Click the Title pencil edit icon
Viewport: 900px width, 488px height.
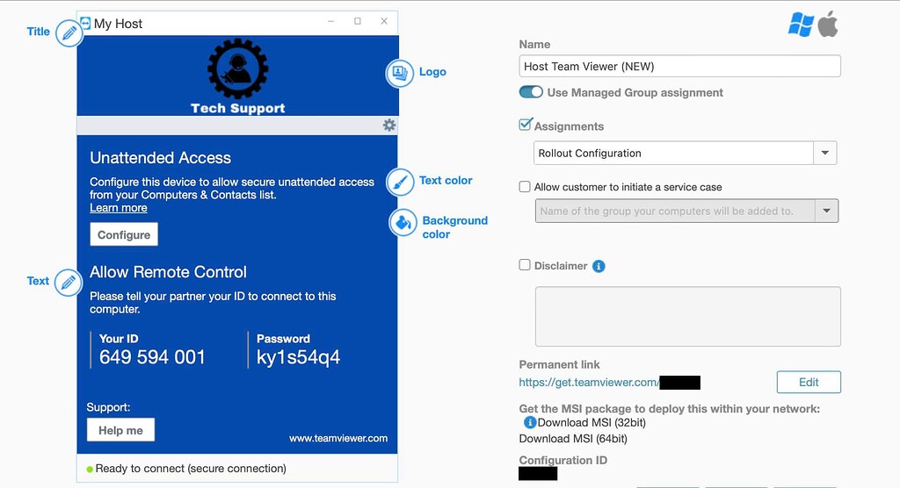(69, 33)
